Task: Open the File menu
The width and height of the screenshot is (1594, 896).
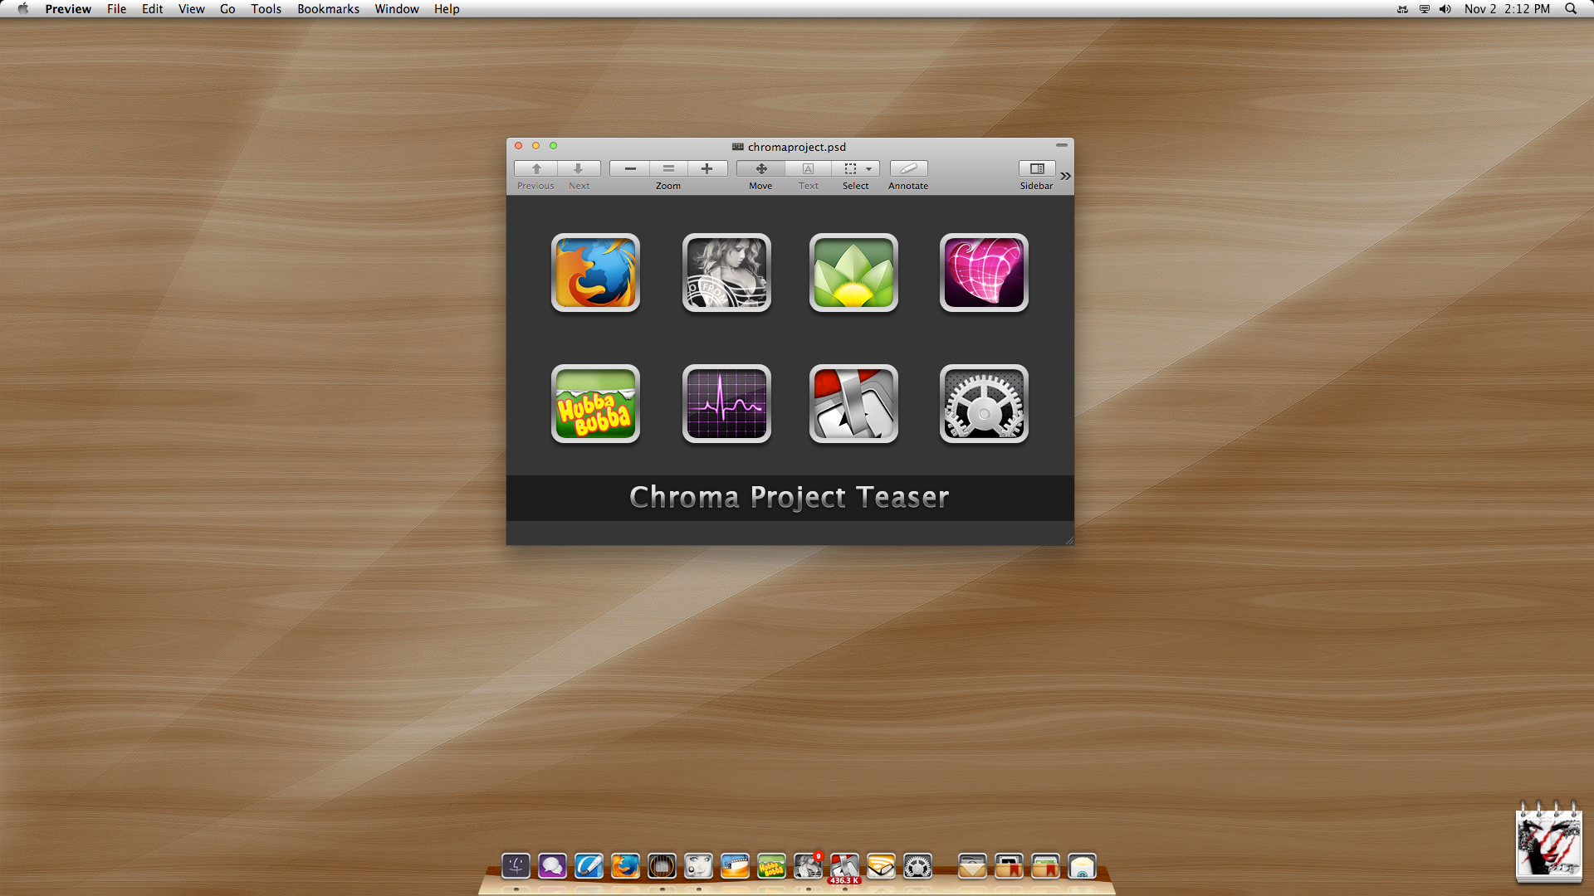Action: 116,8
